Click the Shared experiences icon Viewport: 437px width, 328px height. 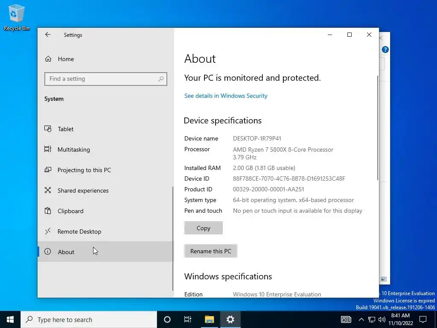click(48, 190)
